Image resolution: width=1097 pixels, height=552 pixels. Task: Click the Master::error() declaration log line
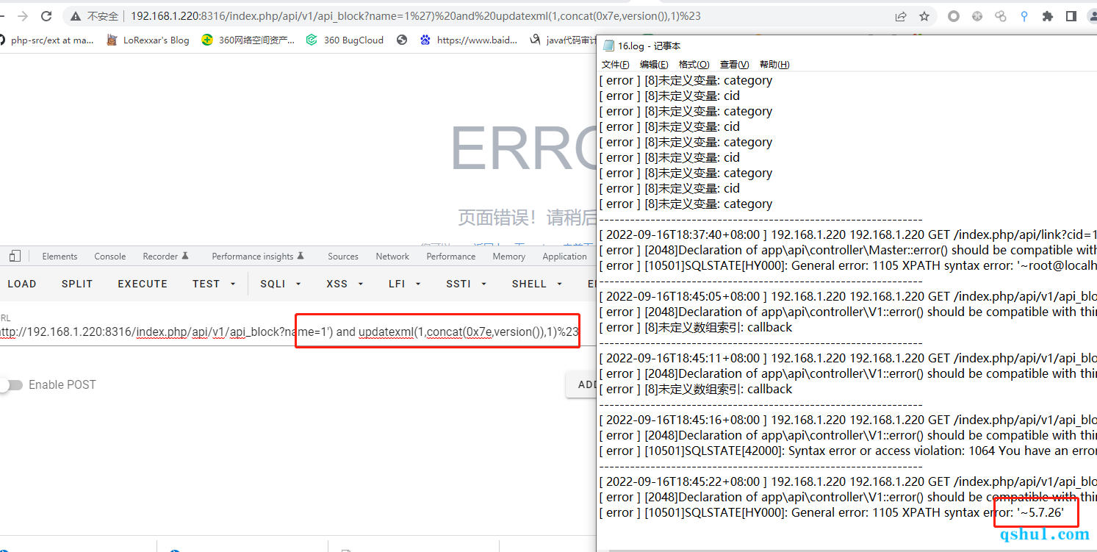(x=848, y=251)
